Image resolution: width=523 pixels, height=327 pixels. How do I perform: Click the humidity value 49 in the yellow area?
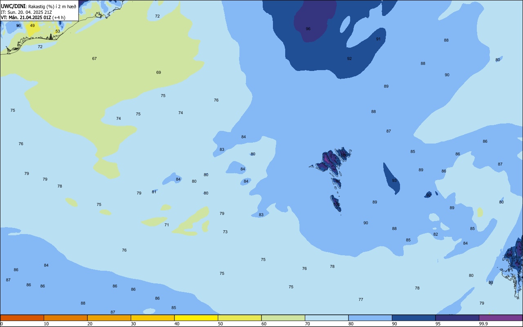tap(32, 26)
